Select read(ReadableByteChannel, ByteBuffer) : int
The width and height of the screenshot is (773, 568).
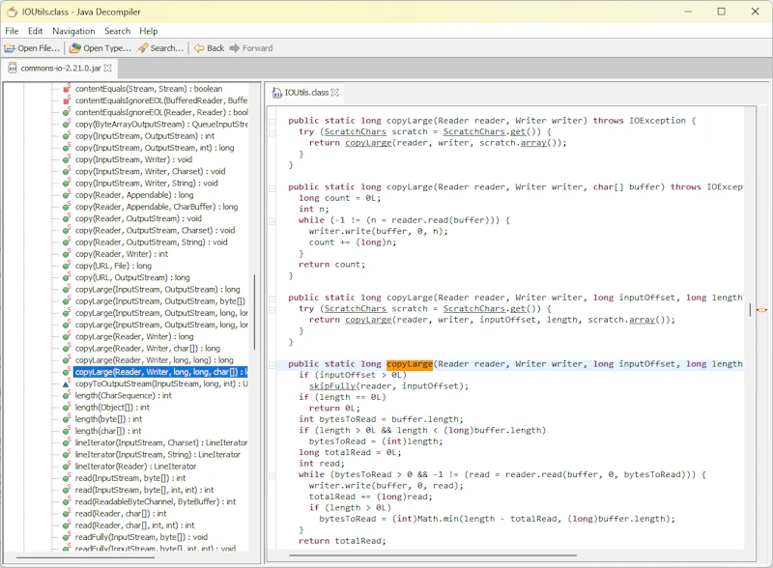click(x=156, y=502)
